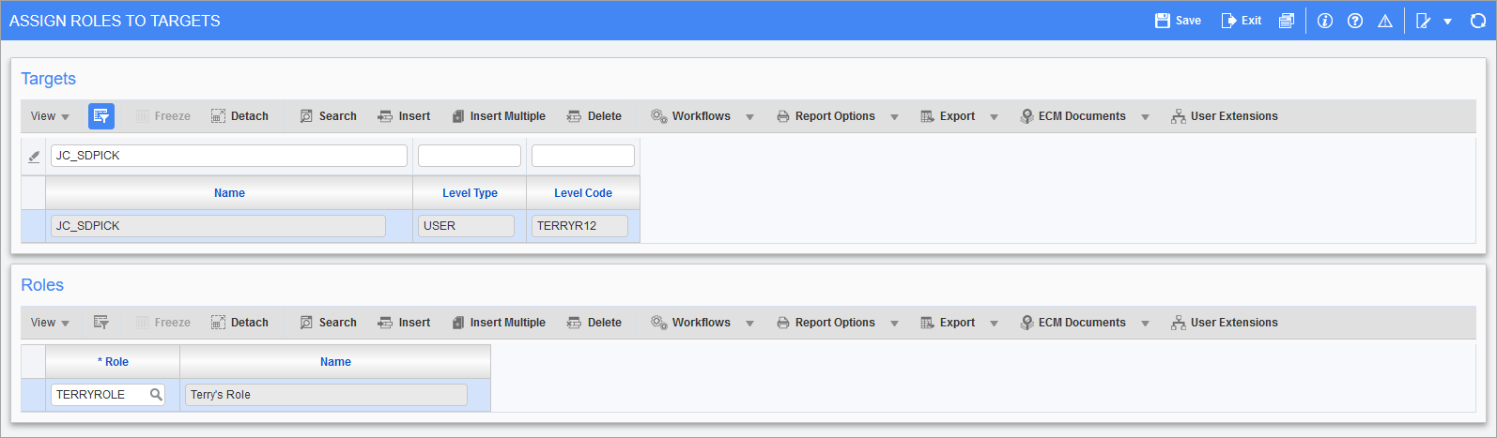1497x438 pixels.
Task: Expand the header edit dropdown arrow
Action: 1447,22
